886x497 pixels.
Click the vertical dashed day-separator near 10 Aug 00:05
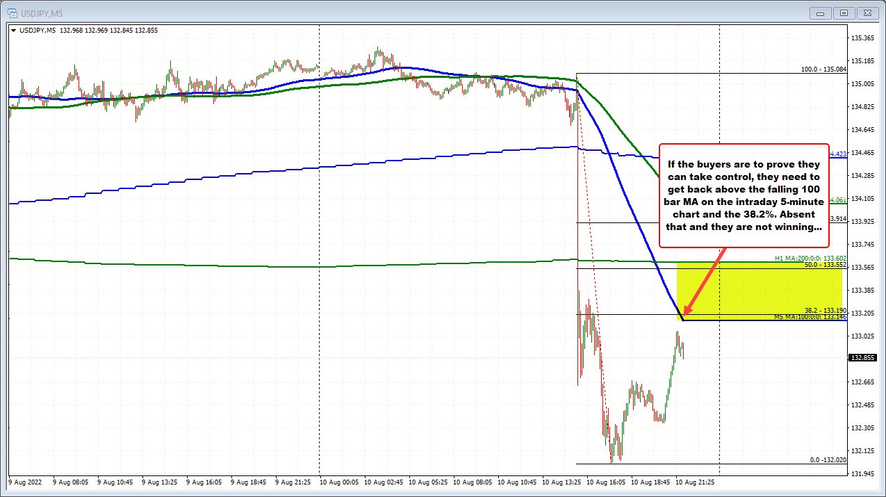coord(319,243)
